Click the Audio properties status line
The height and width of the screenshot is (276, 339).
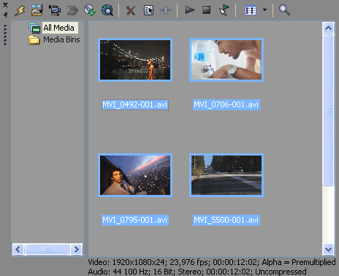click(197, 272)
